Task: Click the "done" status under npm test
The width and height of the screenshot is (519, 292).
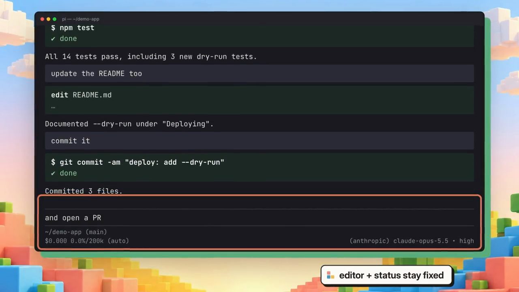Action: [64, 39]
